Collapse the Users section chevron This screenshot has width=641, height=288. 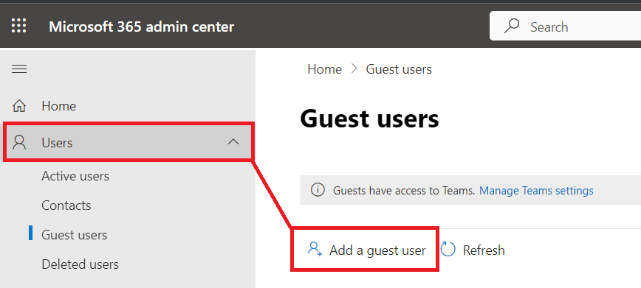coord(233,142)
